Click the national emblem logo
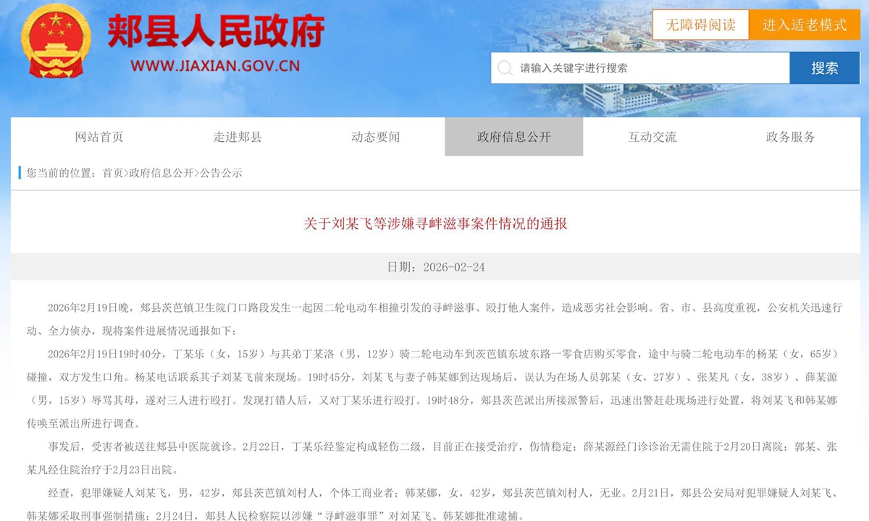The image size is (869, 521). [x=56, y=41]
